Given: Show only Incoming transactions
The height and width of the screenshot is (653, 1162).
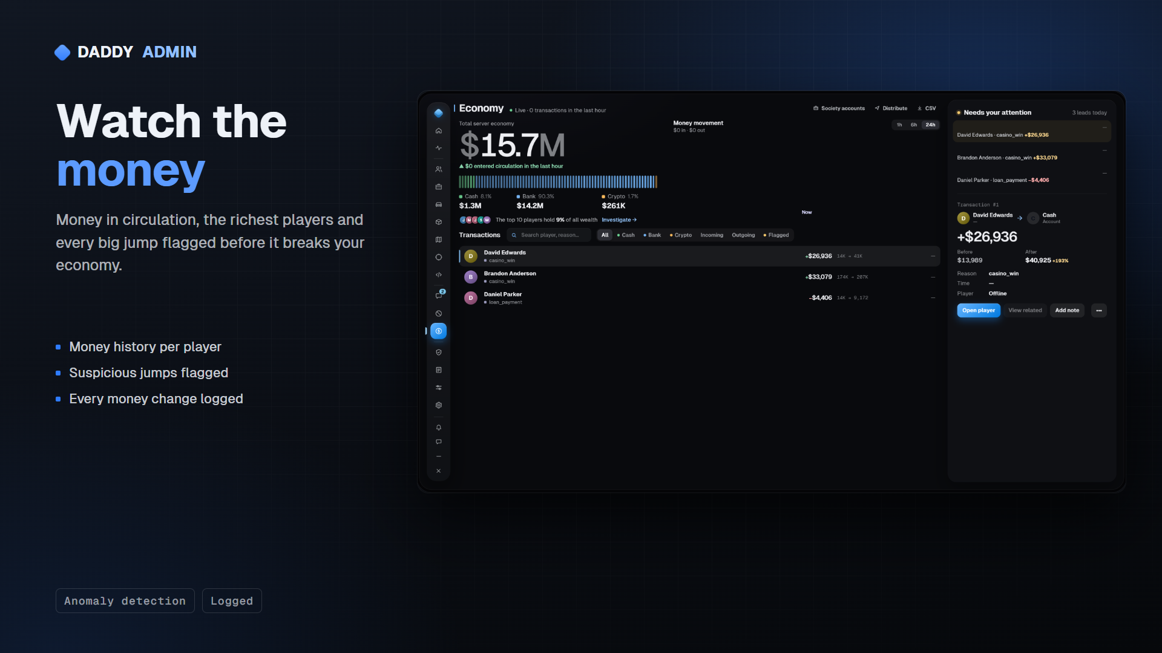Looking at the screenshot, I should click(712, 235).
